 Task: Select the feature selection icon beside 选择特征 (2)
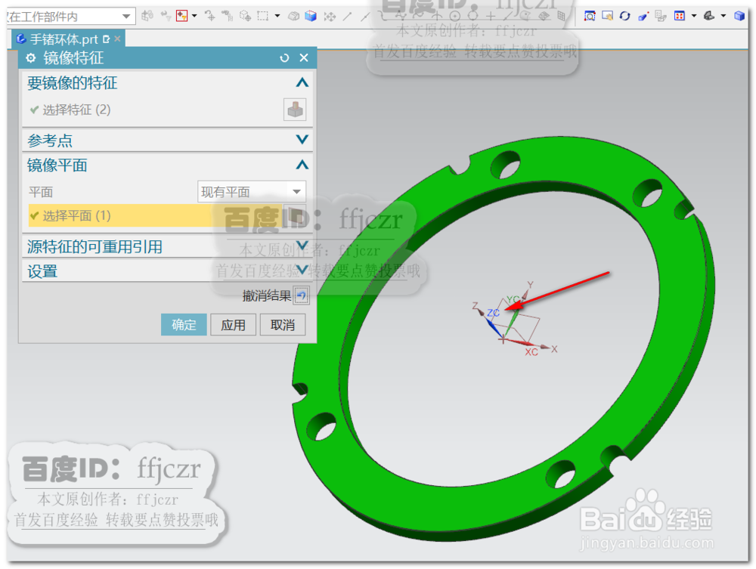295,110
